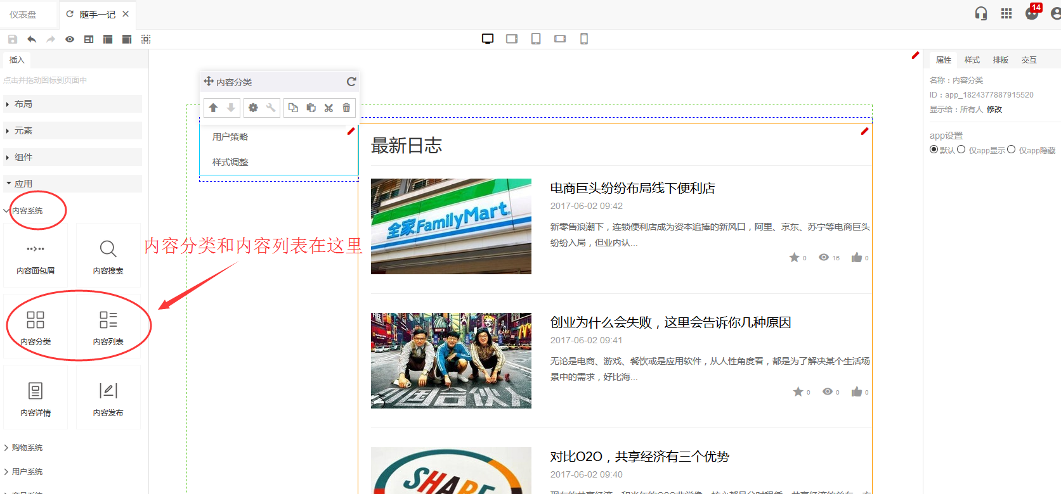The width and height of the screenshot is (1061, 494).
Task: Cut the widget using the scissors icon
Action: pyautogui.click(x=329, y=108)
